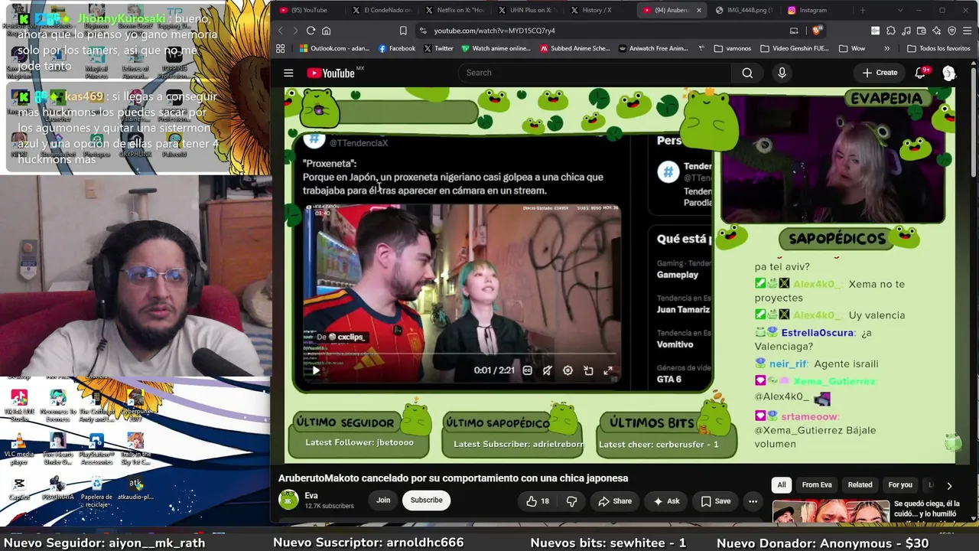Open more actions menu for the video

tap(753, 501)
